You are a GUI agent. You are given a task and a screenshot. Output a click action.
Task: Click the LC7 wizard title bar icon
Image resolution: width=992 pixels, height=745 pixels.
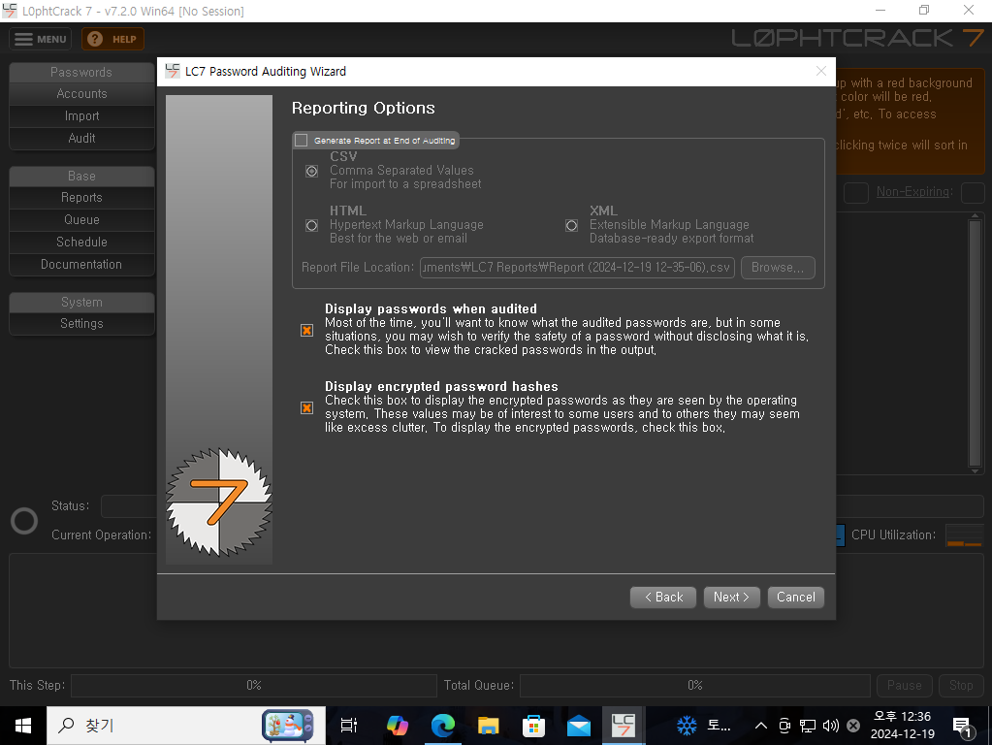(172, 71)
